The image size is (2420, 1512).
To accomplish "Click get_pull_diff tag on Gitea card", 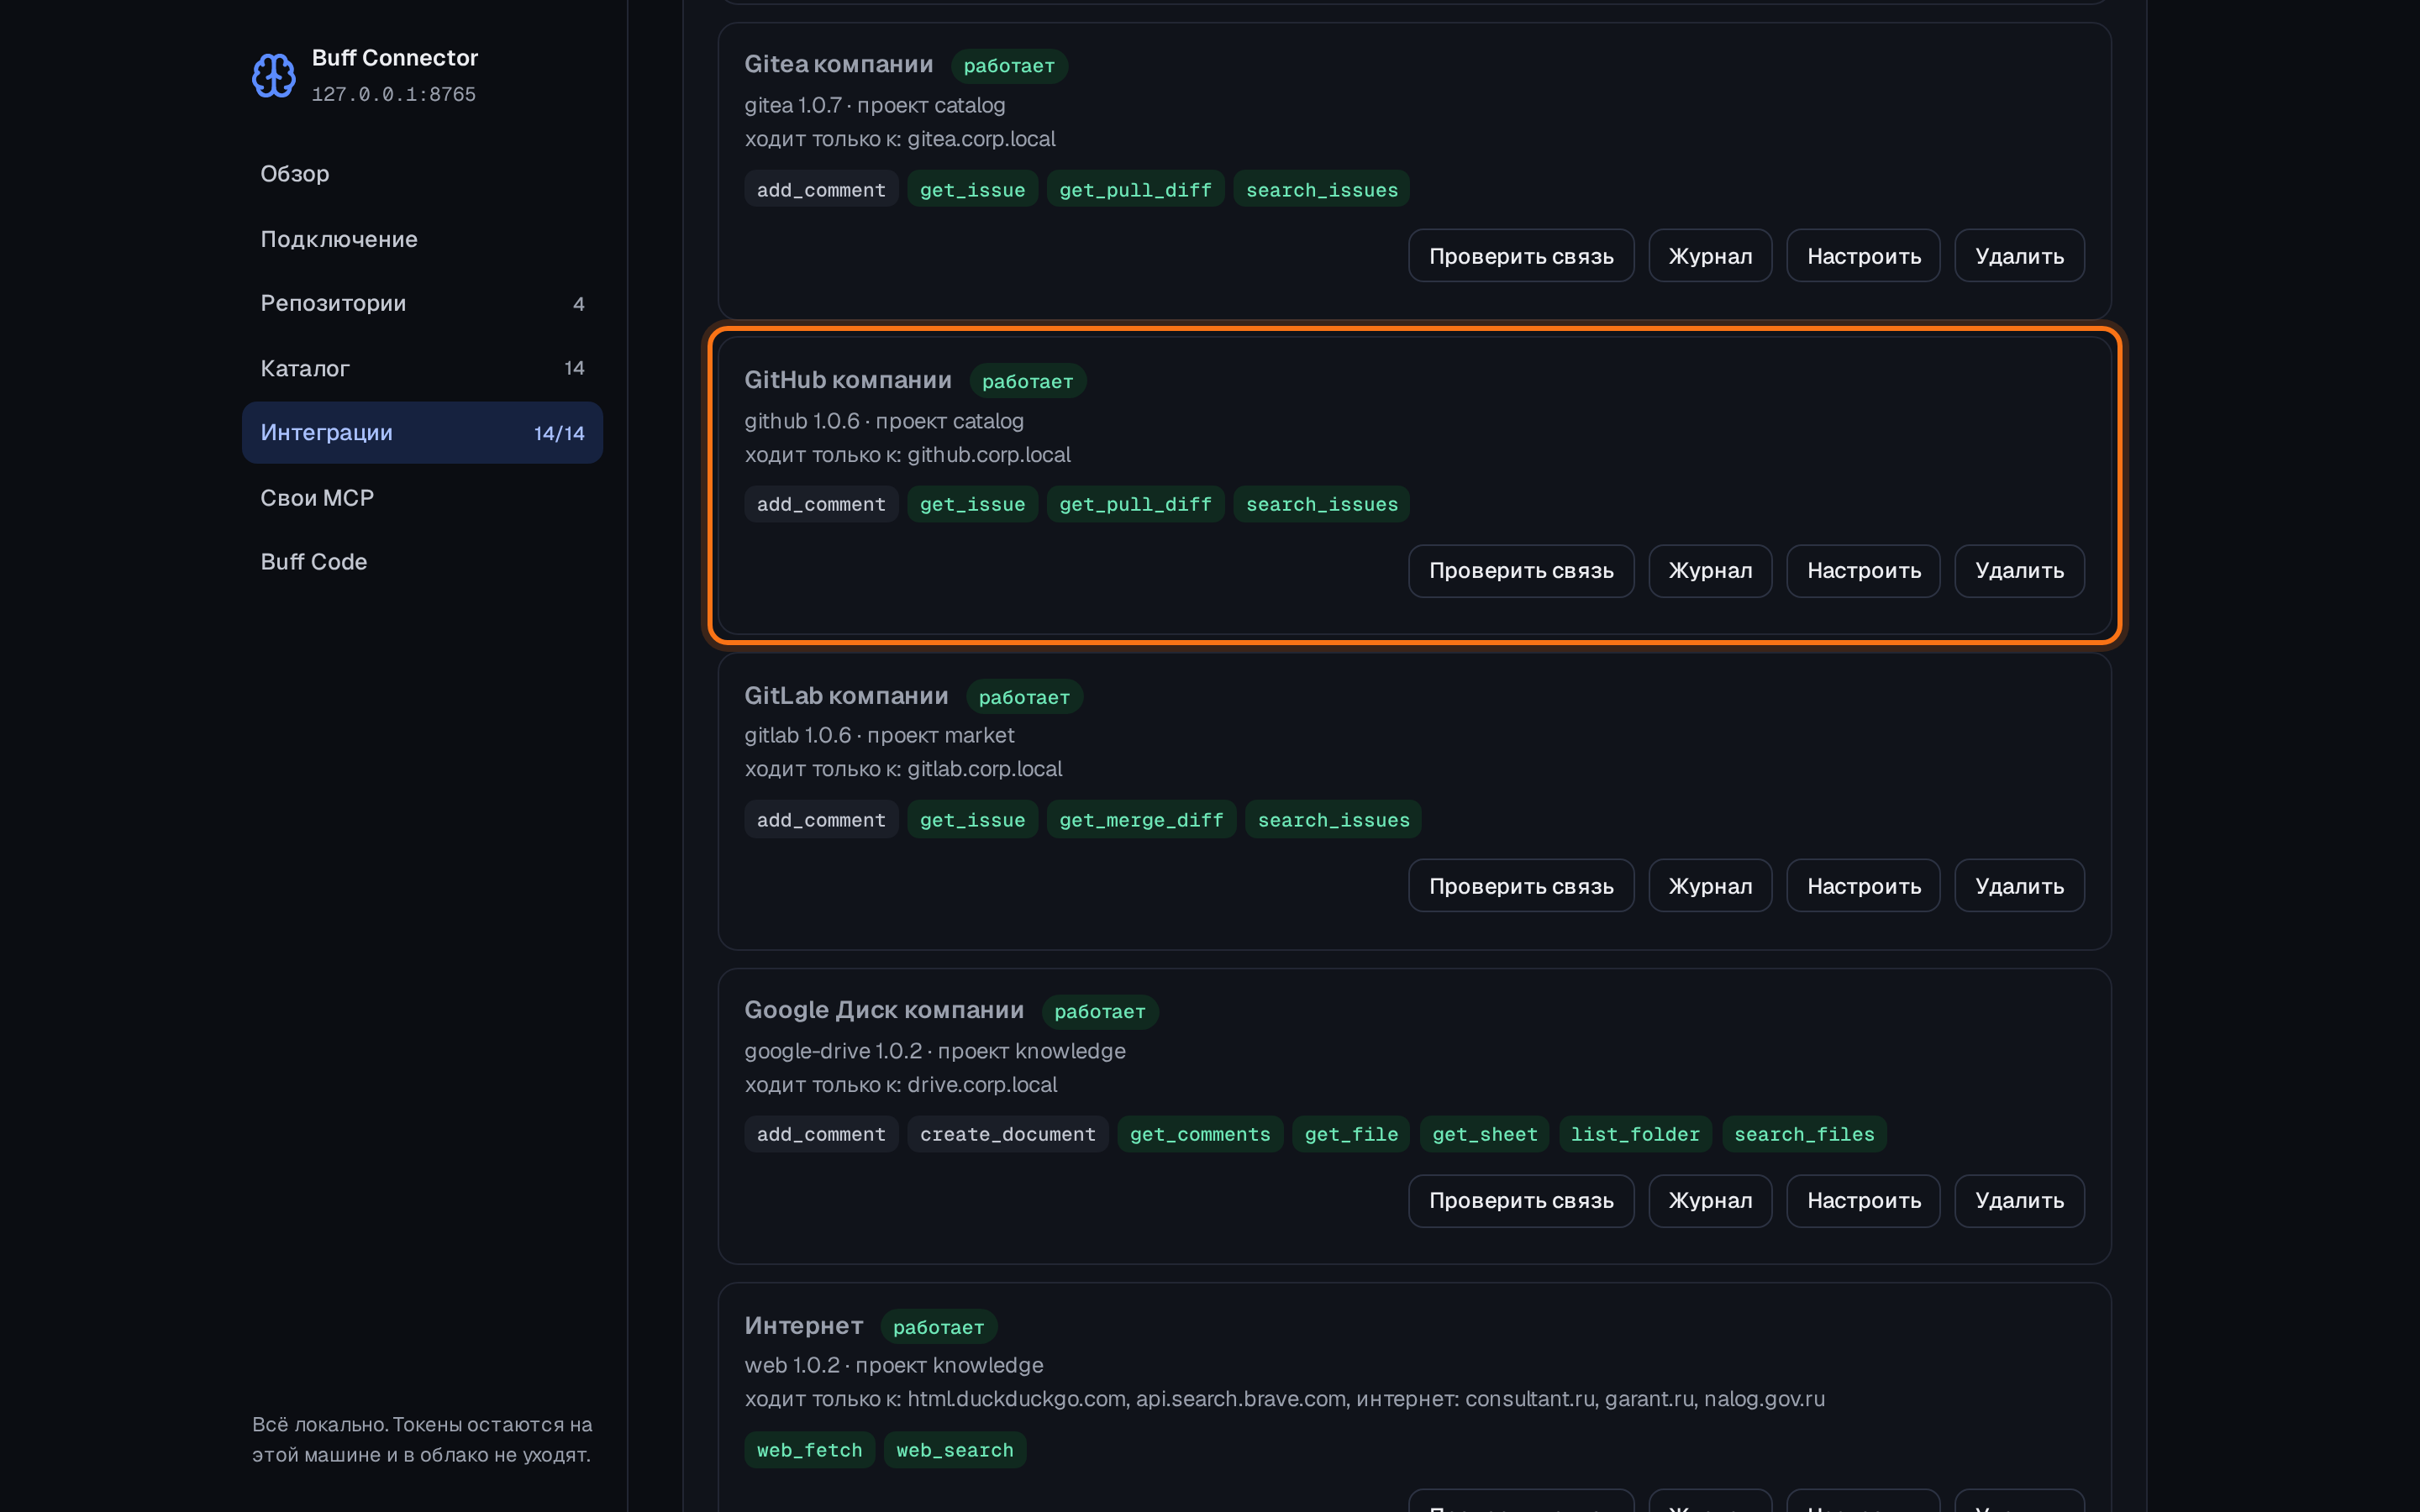I will (x=1135, y=189).
